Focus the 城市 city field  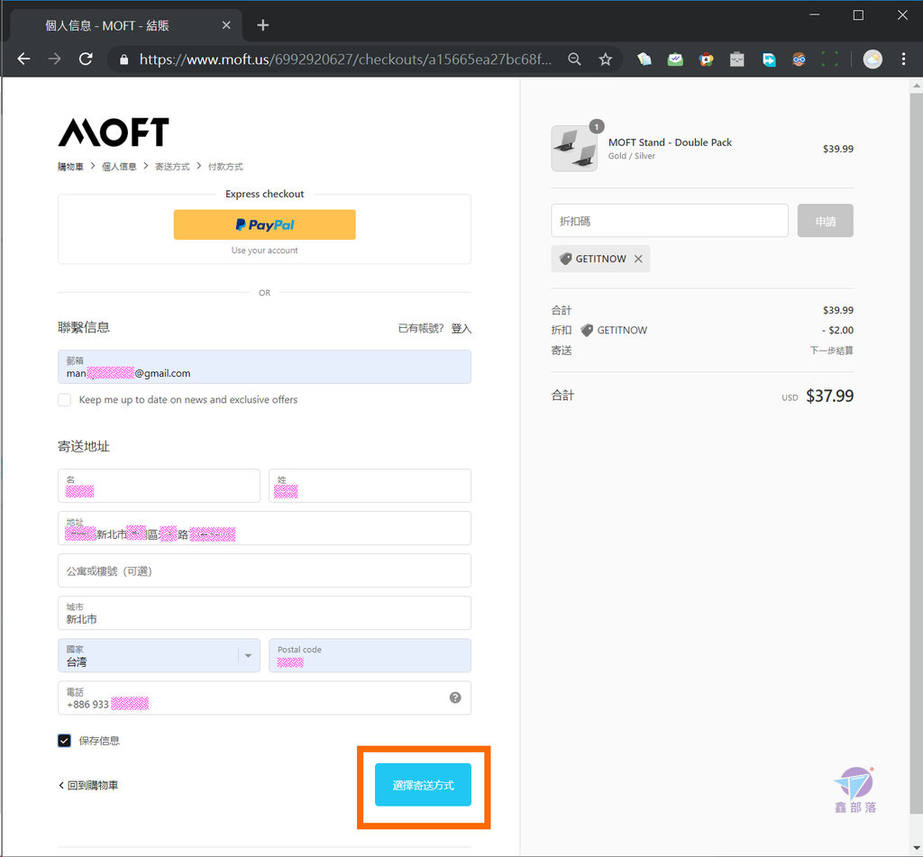tap(264, 613)
